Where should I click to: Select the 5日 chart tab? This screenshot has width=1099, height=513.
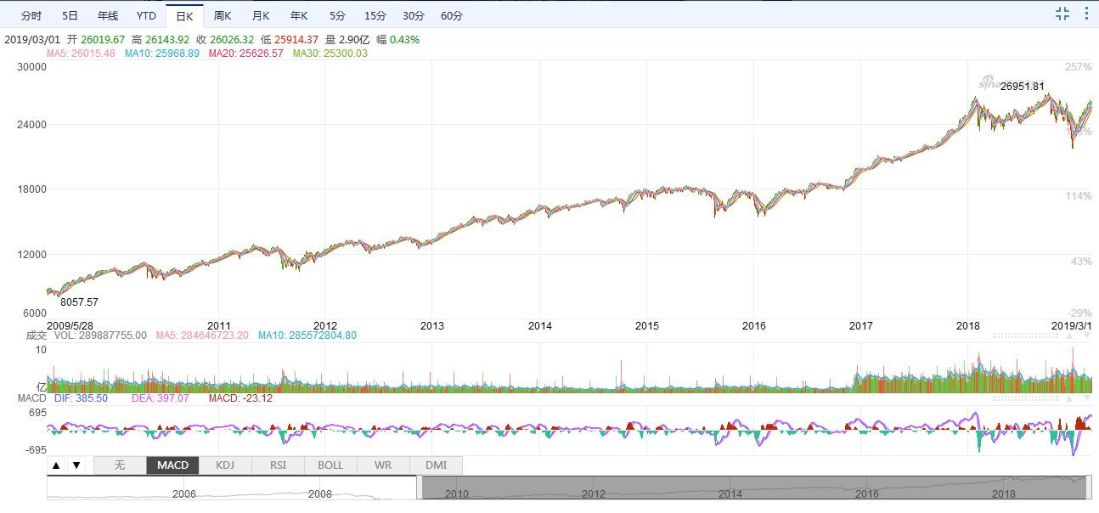pos(70,16)
